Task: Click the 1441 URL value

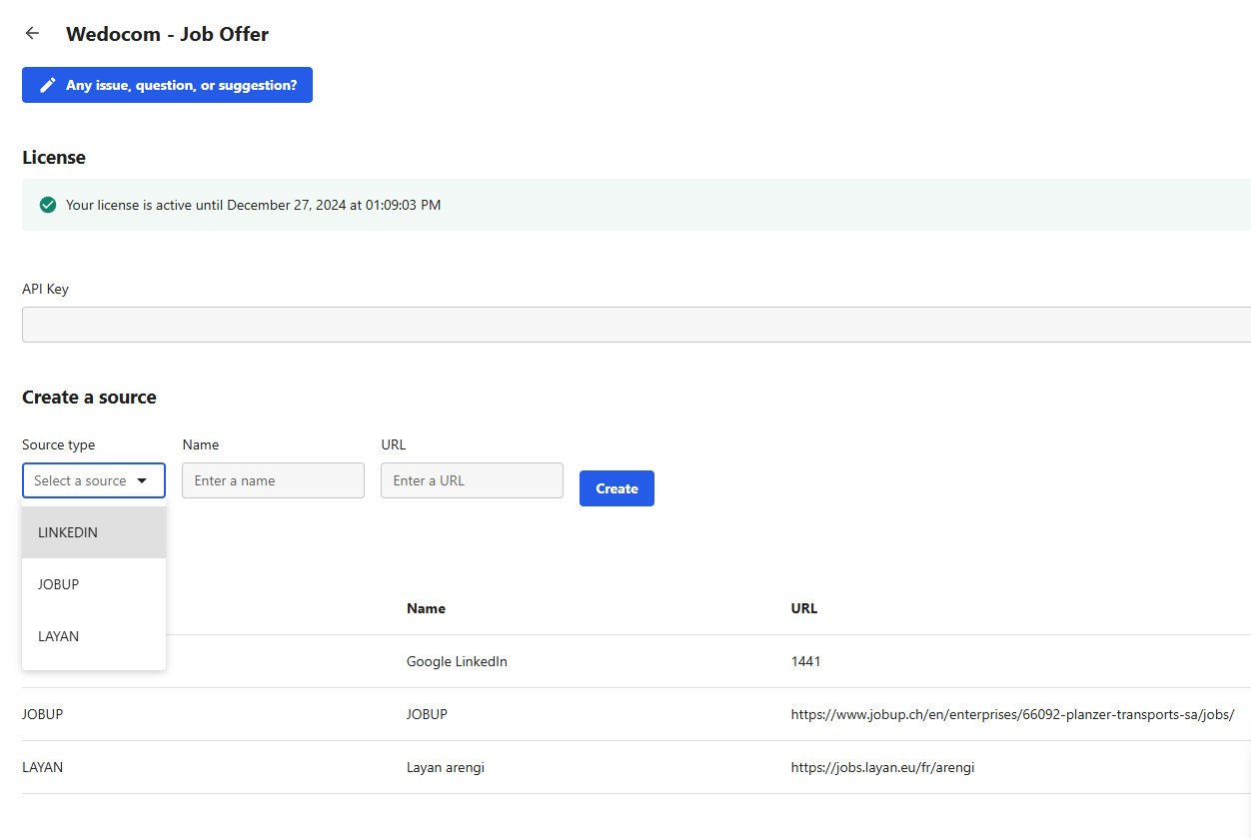Action: pos(805,661)
